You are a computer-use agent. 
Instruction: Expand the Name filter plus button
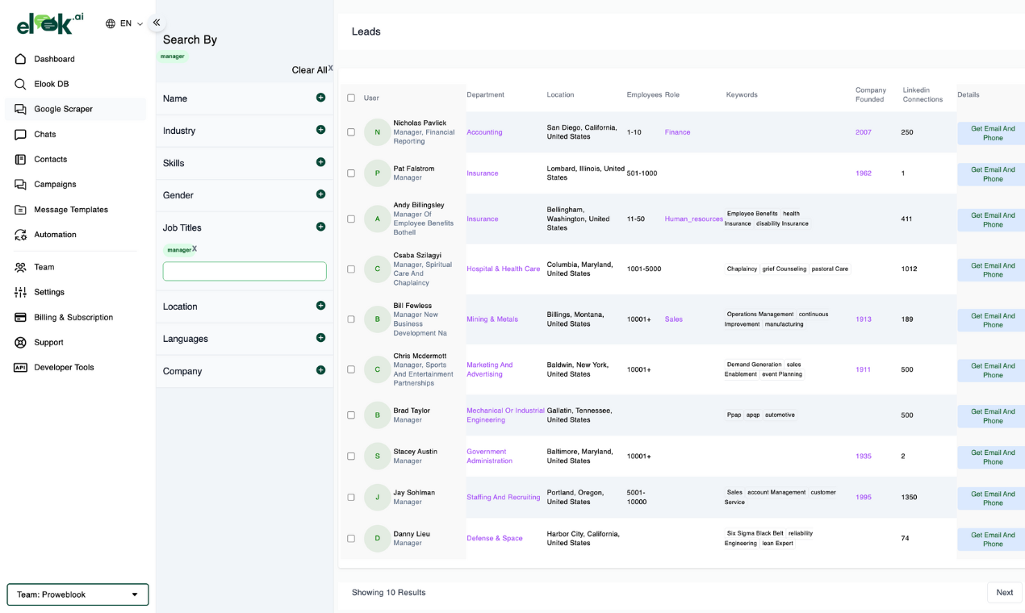tap(320, 98)
